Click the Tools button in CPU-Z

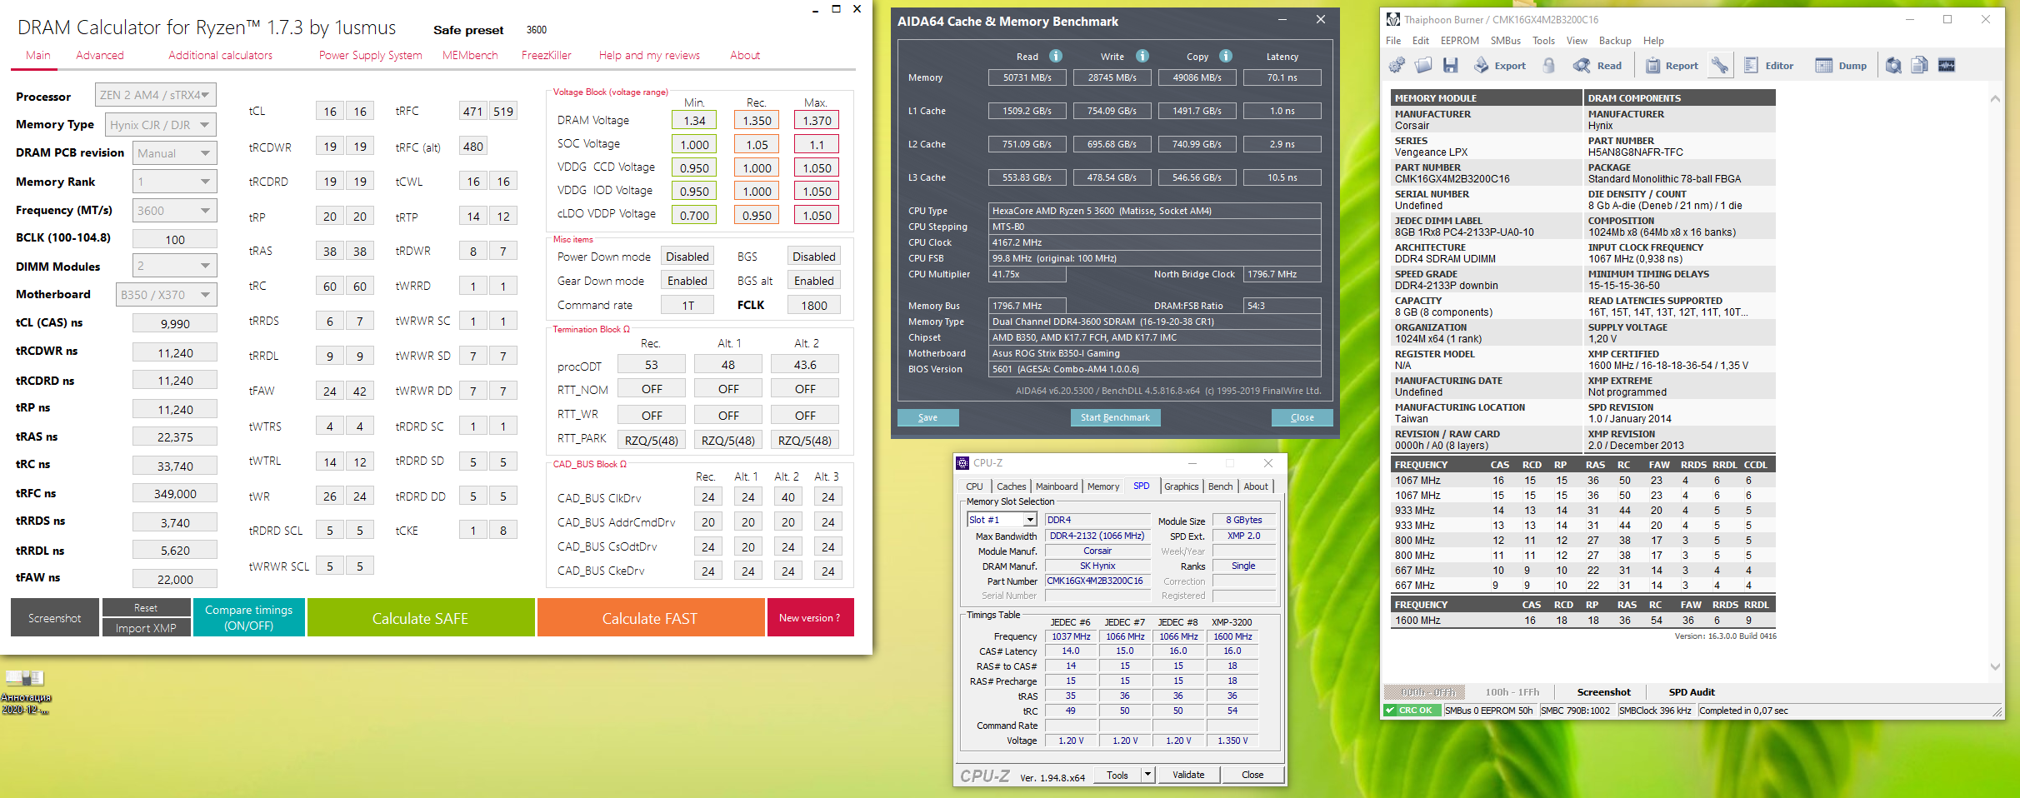pos(1117,775)
